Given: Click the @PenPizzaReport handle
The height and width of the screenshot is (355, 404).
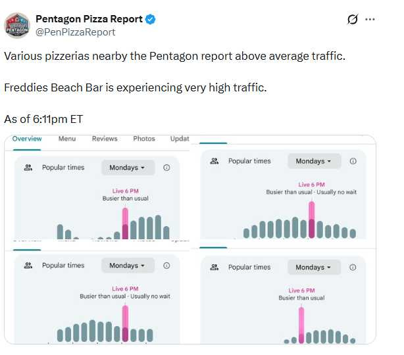Looking at the screenshot, I should click(75, 32).
